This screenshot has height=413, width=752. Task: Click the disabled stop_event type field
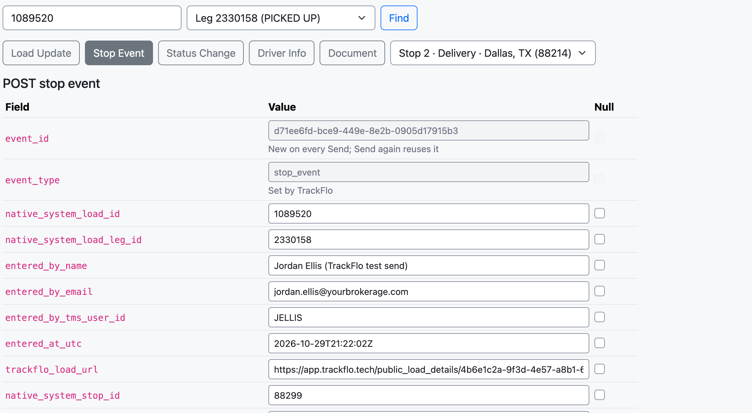coord(429,172)
